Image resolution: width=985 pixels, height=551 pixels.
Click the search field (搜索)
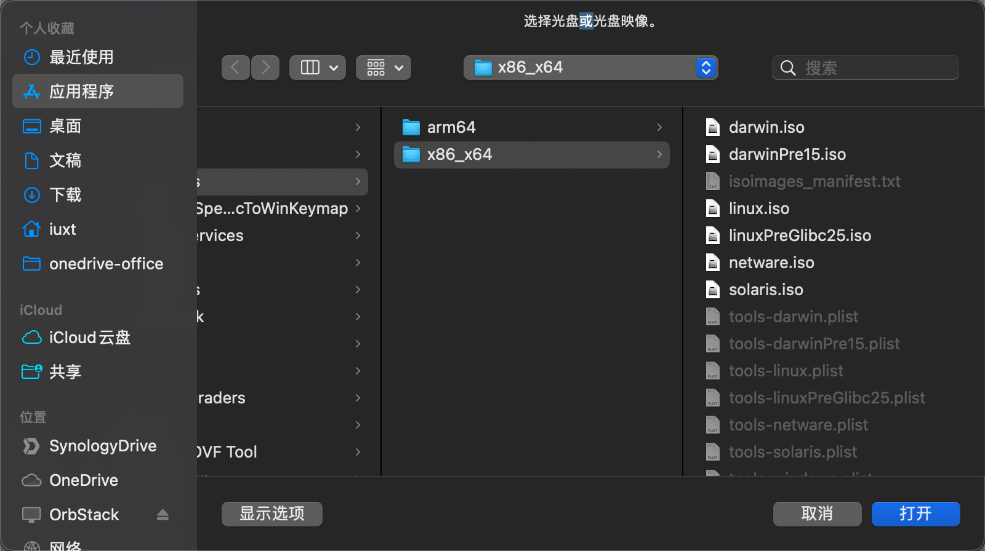(x=866, y=68)
